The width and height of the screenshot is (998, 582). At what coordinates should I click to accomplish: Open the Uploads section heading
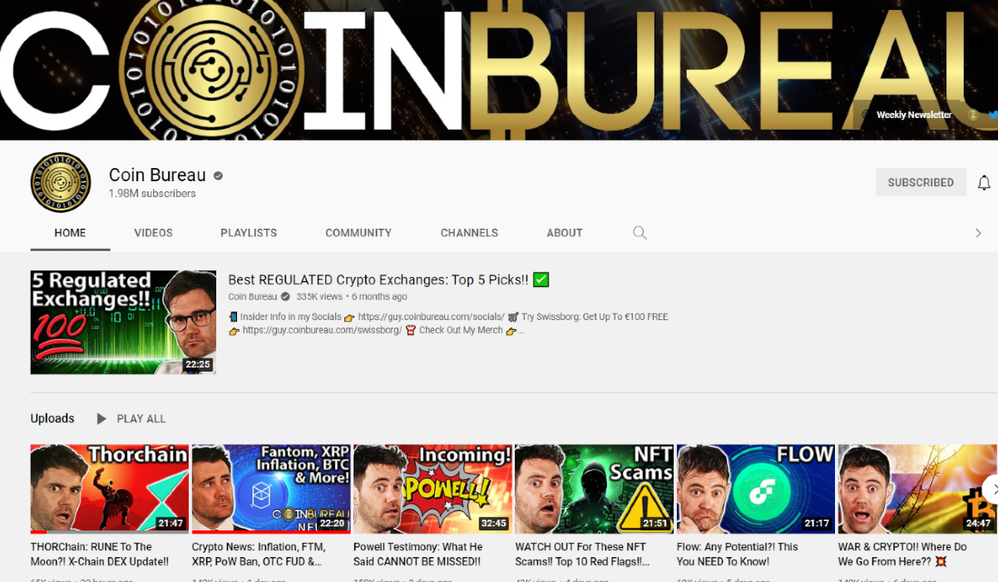click(x=52, y=418)
